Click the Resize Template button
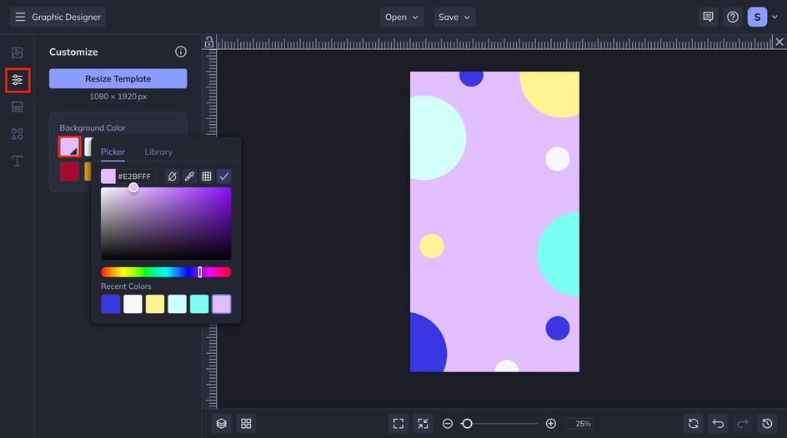Image resolution: width=787 pixels, height=438 pixels. pyautogui.click(x=118, y=78)
